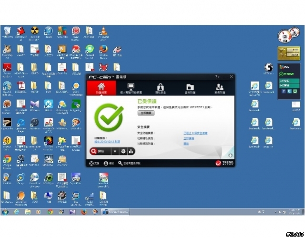The height and width of the screenshot is (238, 305).
Task: Click the social network protection status link
Action: [x=186, y=144]
